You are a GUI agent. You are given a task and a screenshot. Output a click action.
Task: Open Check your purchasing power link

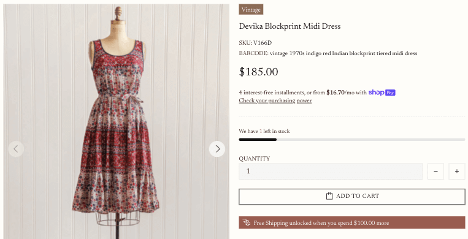[275, 101]
